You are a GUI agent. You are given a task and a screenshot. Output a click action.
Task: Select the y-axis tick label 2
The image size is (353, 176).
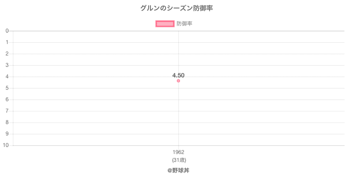click(x=8, y=54)
